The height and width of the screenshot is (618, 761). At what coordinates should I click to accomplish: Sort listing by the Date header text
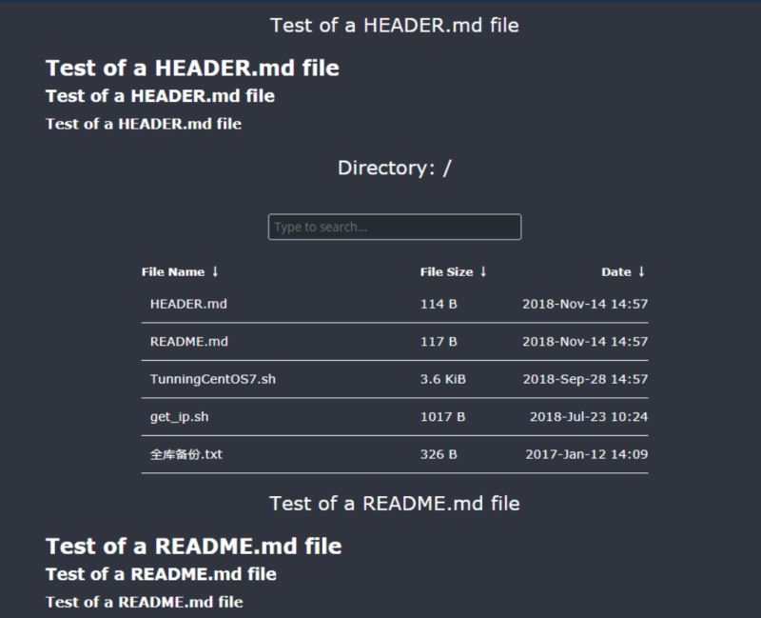pos(615,272)
